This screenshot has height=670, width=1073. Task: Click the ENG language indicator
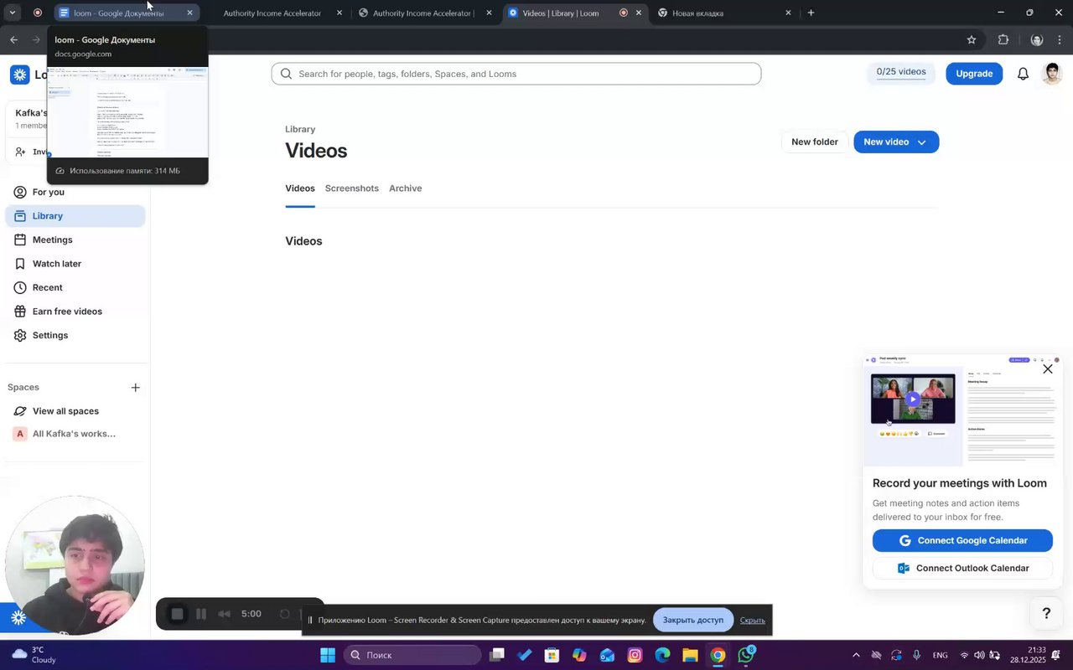[x=941, y=655]
